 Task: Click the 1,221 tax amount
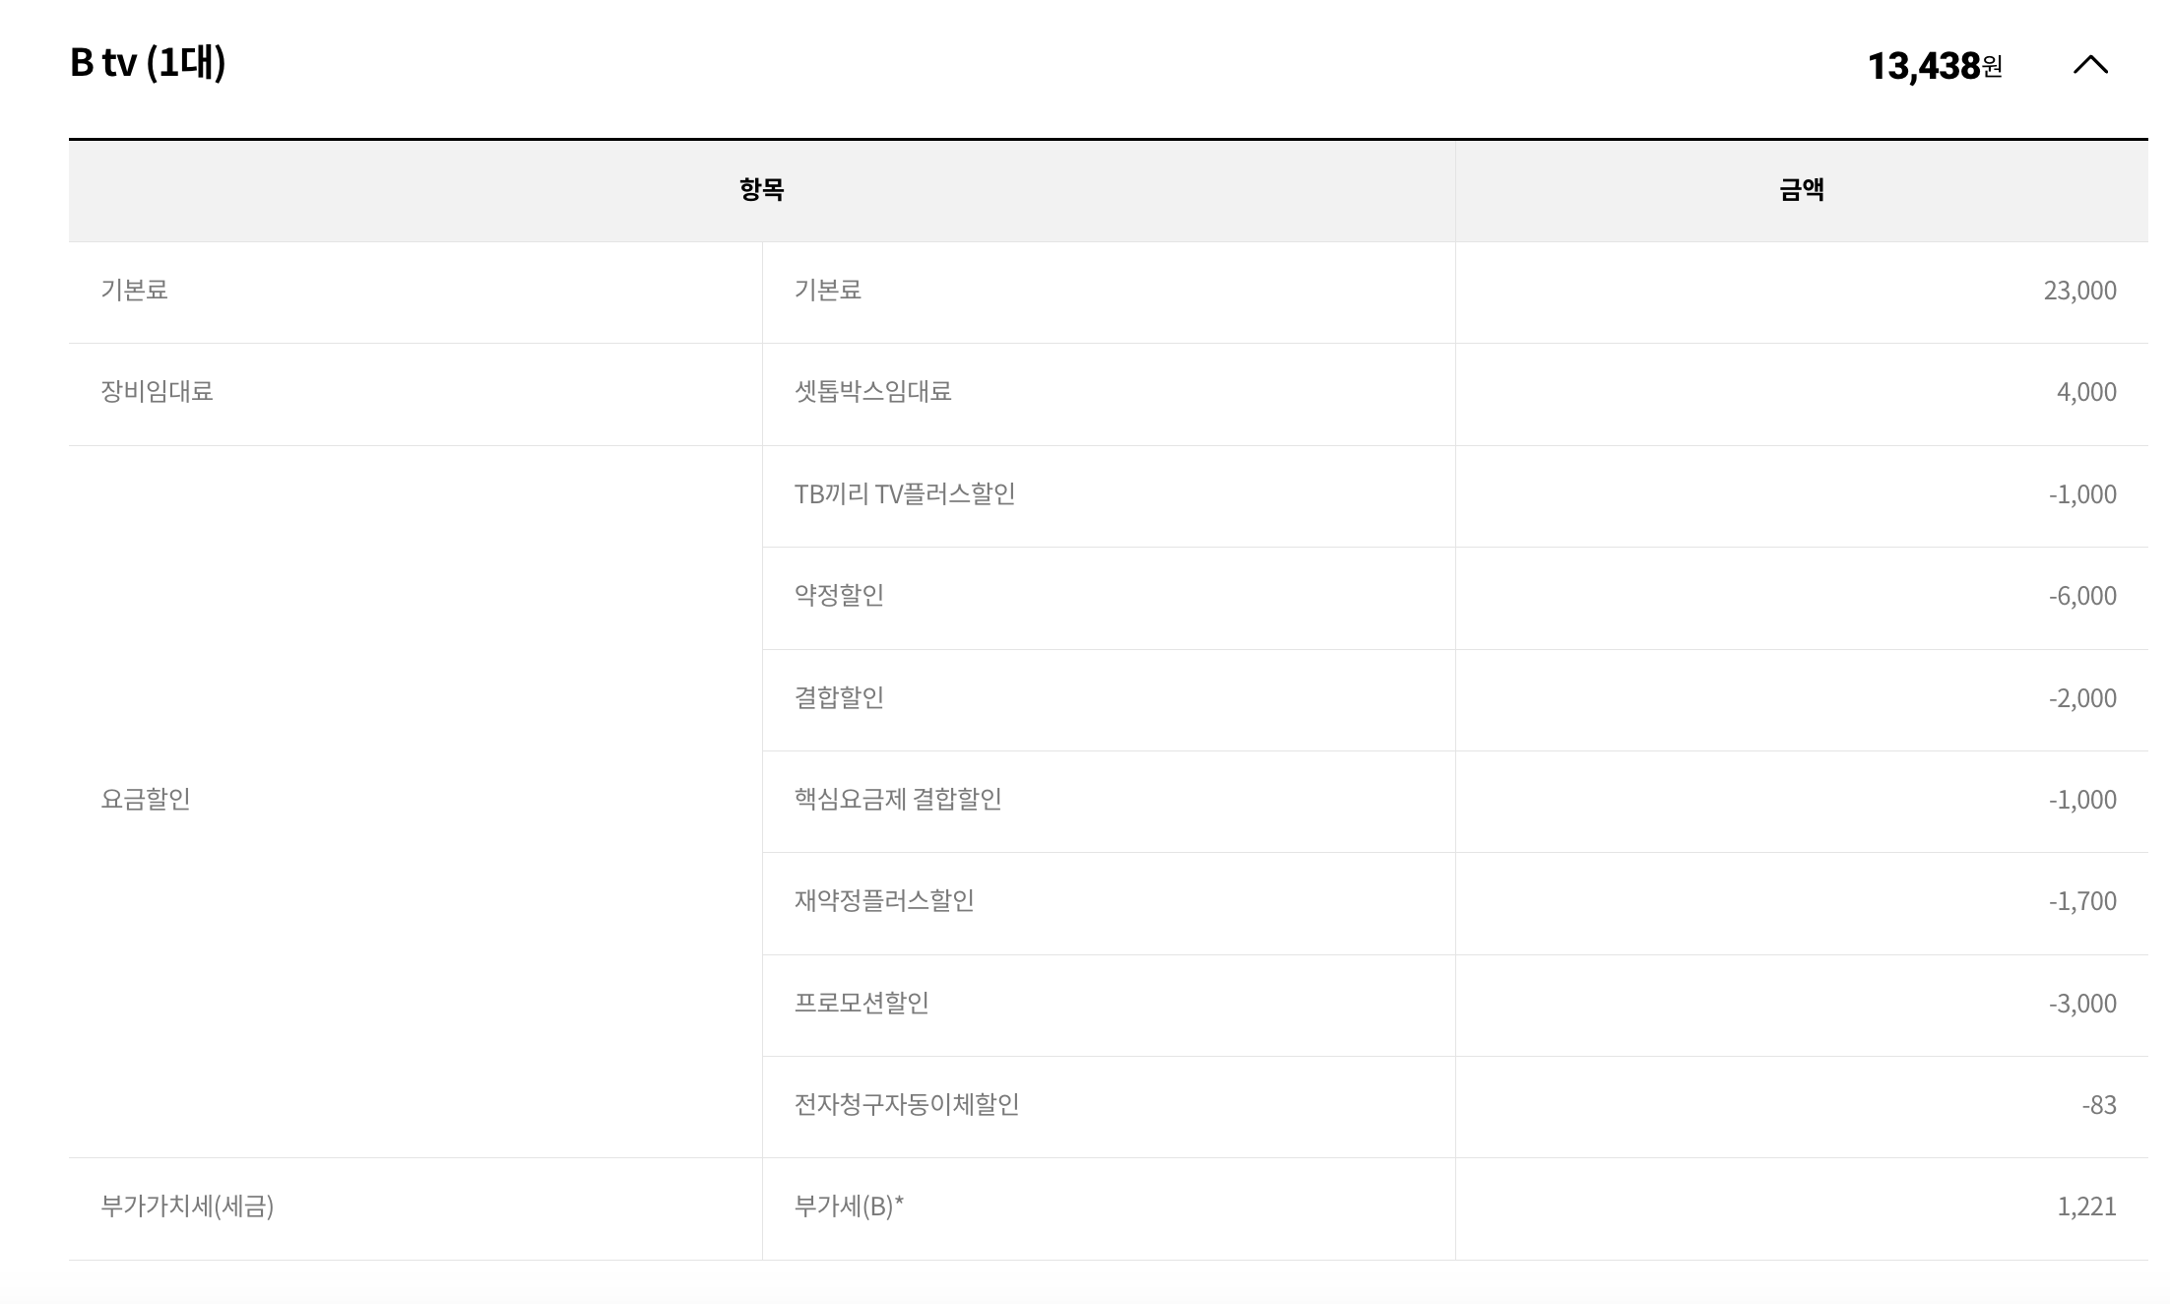click(x=2086, y=1206)
